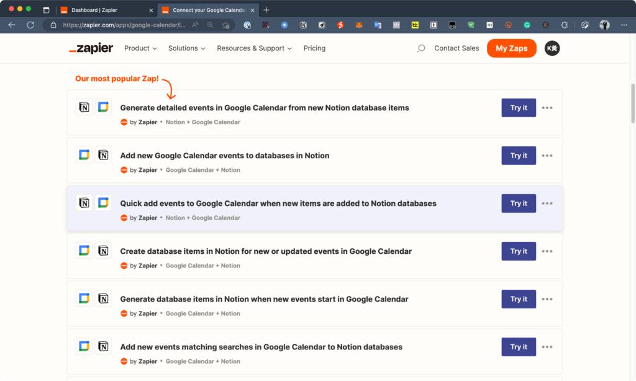This screenshot has width=636, height=381.
Task: Try the Add new events matching searches Zap
Action: [x=519, y=347]
